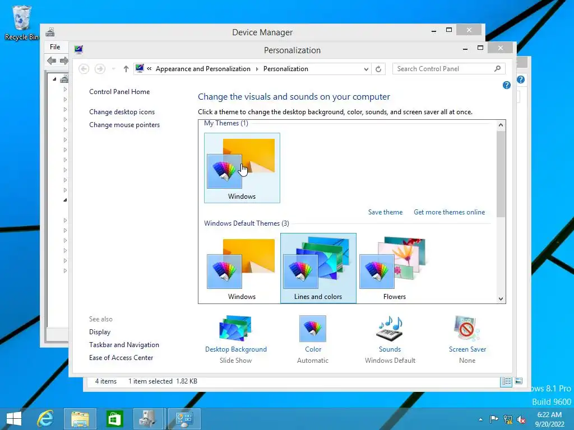Switch to large icons view in the status bar

tap(519, 381)
